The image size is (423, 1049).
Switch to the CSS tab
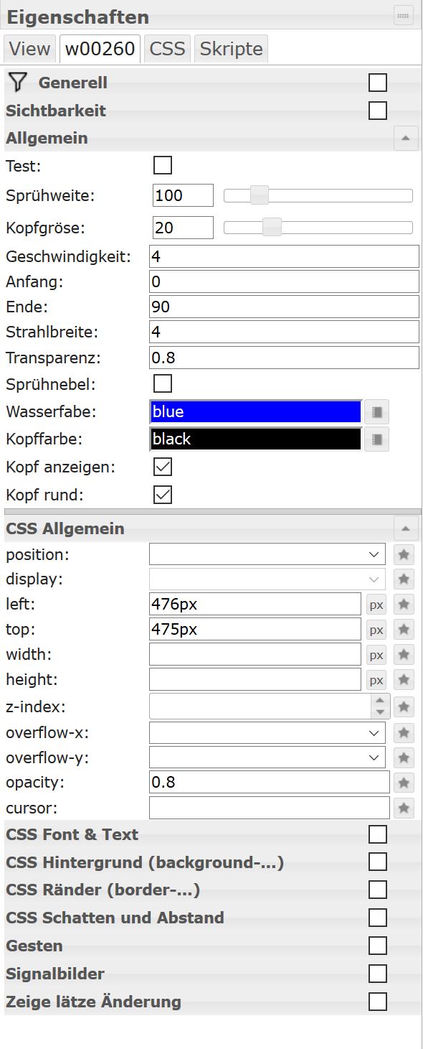pyautogui.click(x=168, y=49)
